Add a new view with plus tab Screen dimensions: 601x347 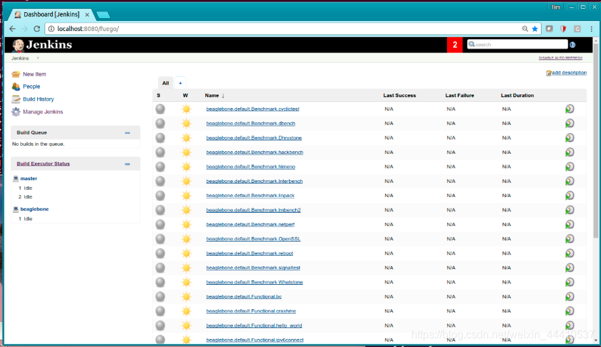[180, 83]
